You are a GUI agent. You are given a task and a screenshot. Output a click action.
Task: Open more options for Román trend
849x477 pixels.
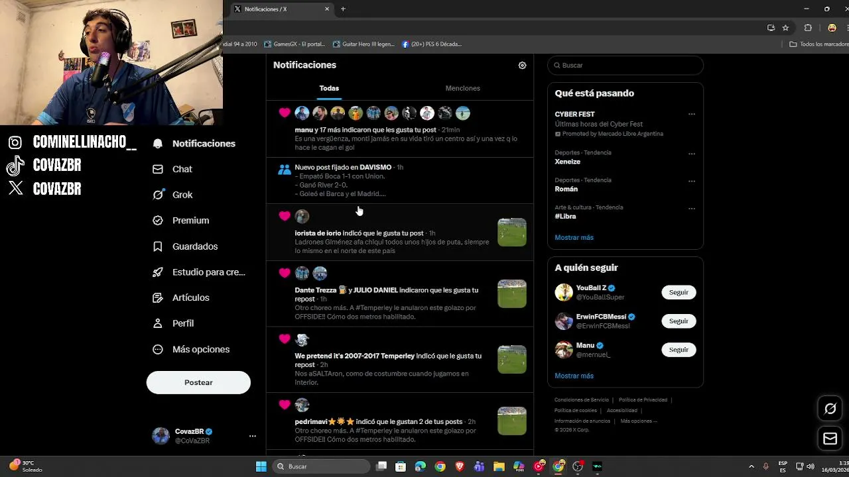coord(691,181)
